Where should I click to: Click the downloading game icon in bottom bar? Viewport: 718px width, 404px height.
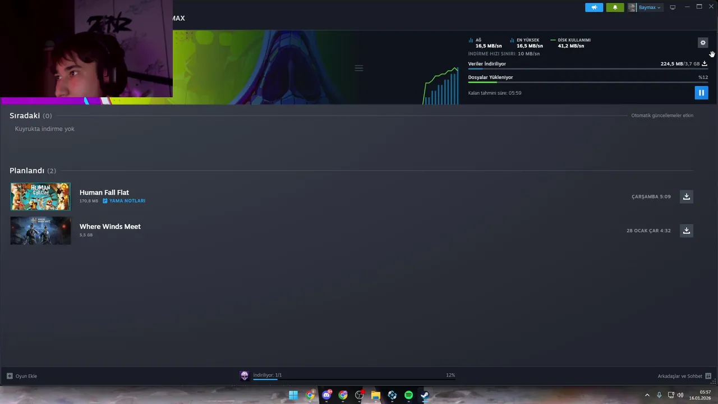(245, 376)
